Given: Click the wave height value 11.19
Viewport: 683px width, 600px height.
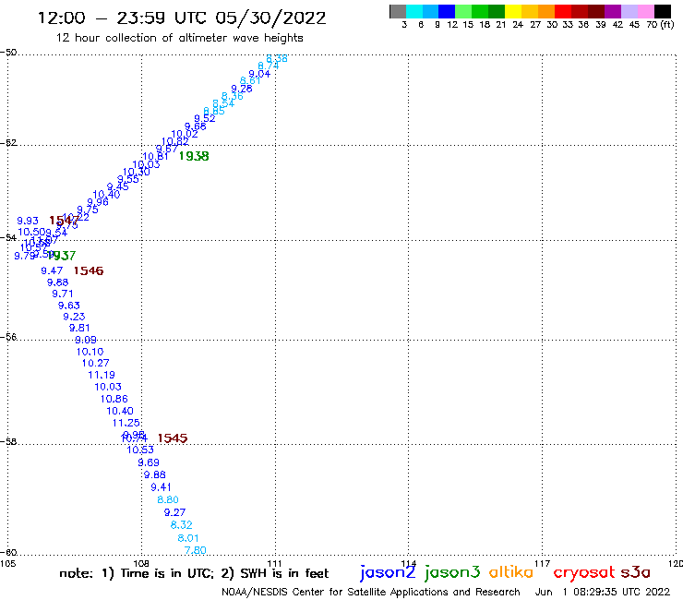Looking at the screenshot, I should pyautogui.click(x=102, y=375).
